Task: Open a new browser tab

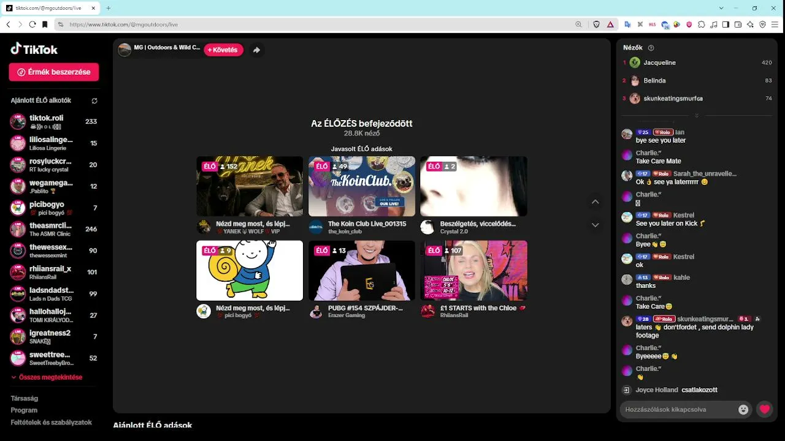Action: (x=109, y=8)
